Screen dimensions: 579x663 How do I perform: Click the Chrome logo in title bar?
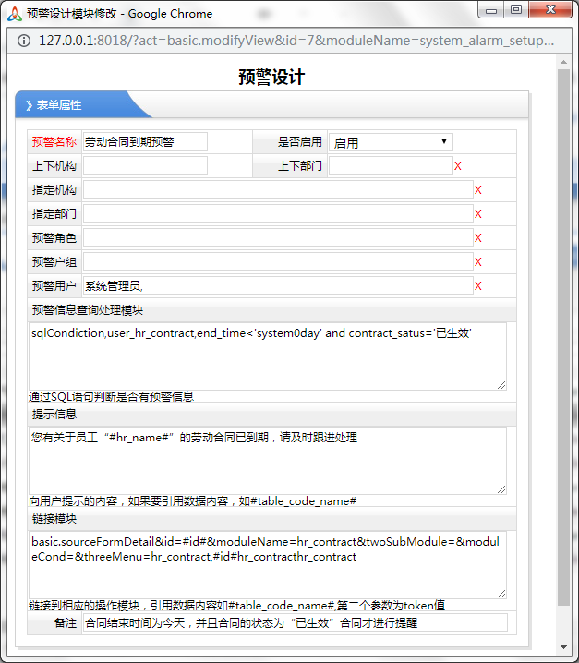[13, 13]
